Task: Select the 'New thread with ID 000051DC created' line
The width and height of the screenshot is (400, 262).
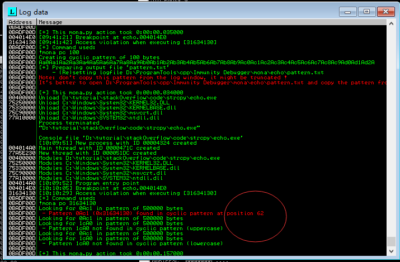Action: click(97, 153)
